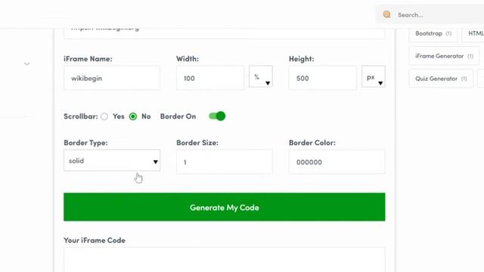Expand the left sidebar chevron
The image size is (484, 272).
27,63
